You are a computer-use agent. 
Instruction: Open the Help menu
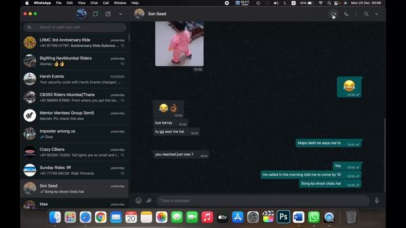click(x=134, y=3)
